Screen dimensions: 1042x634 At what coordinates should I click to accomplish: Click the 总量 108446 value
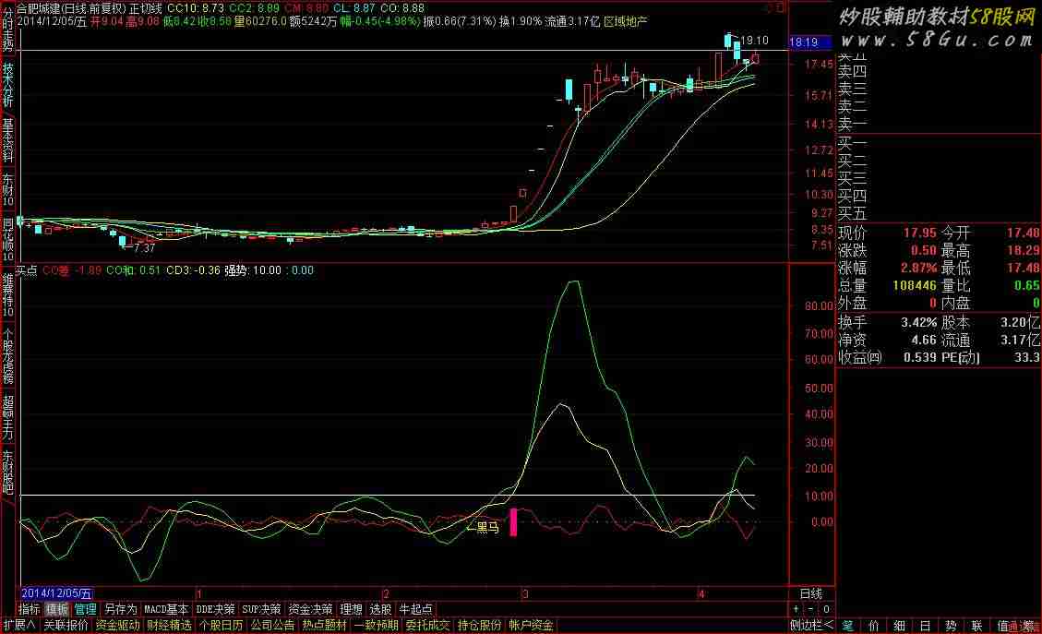915,285
